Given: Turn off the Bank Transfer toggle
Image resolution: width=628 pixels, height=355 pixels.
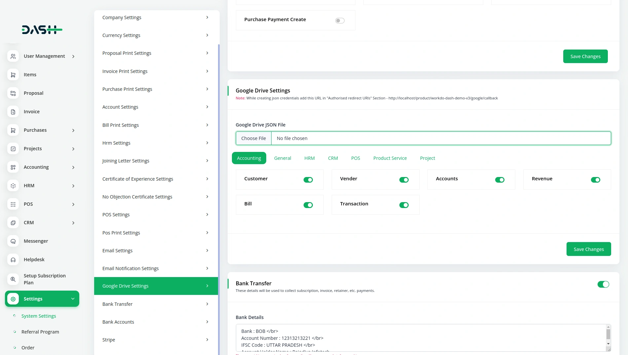Looking at the screenshot, I should pyautogui.click(x=604, y=284).
